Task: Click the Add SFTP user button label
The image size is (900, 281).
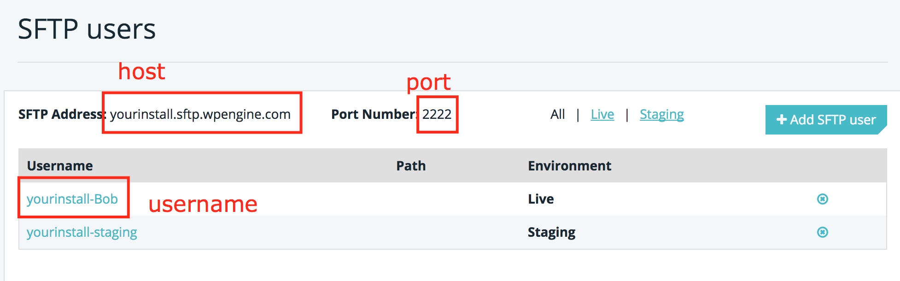Action: (833, 120)
